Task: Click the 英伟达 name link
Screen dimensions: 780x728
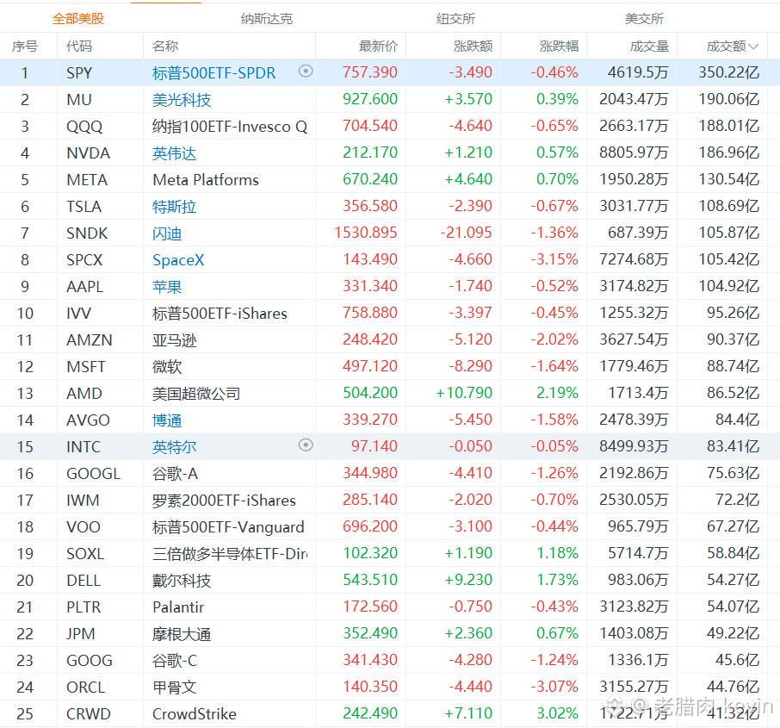Action: pyautogui.click(x=174, y=152)
